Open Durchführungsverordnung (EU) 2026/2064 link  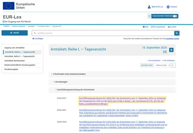coord(123,126)
